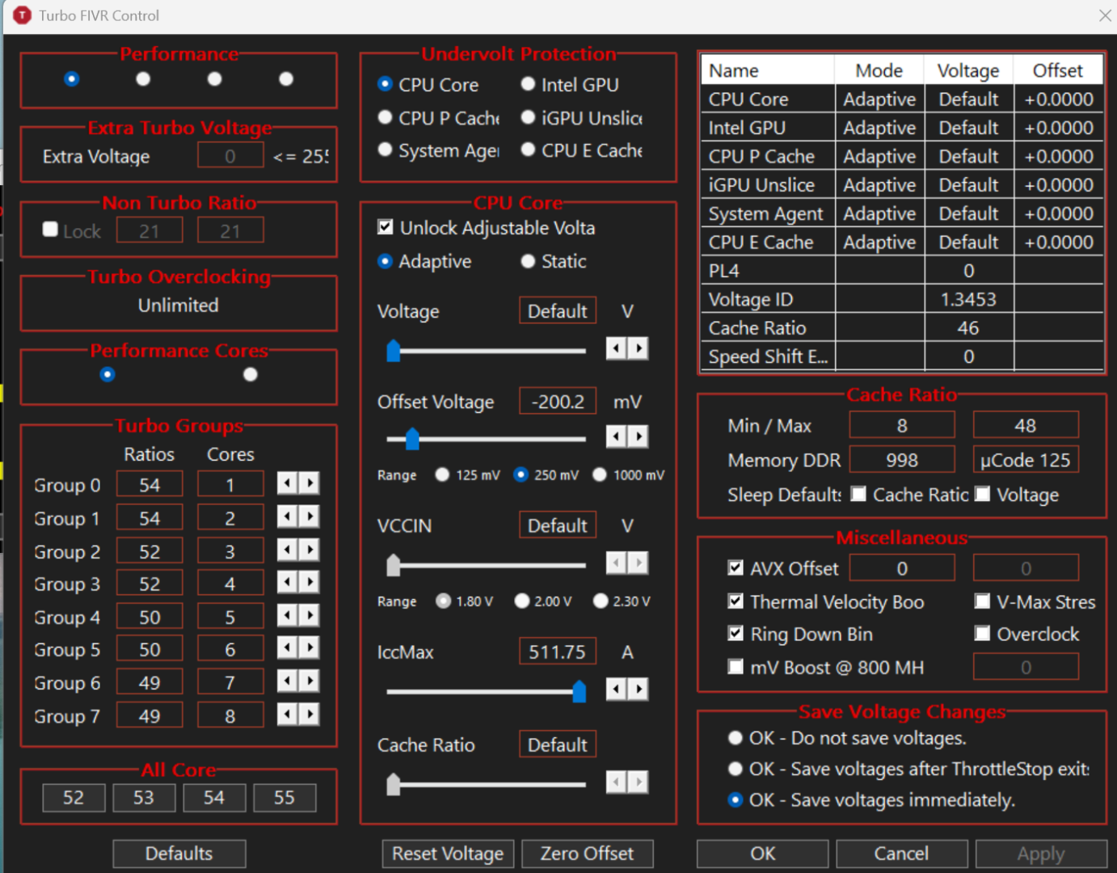This screenshot has height=873, width=1117.
Task: Click the Cache Ratio Max field 48
Action: point(1026,425)
